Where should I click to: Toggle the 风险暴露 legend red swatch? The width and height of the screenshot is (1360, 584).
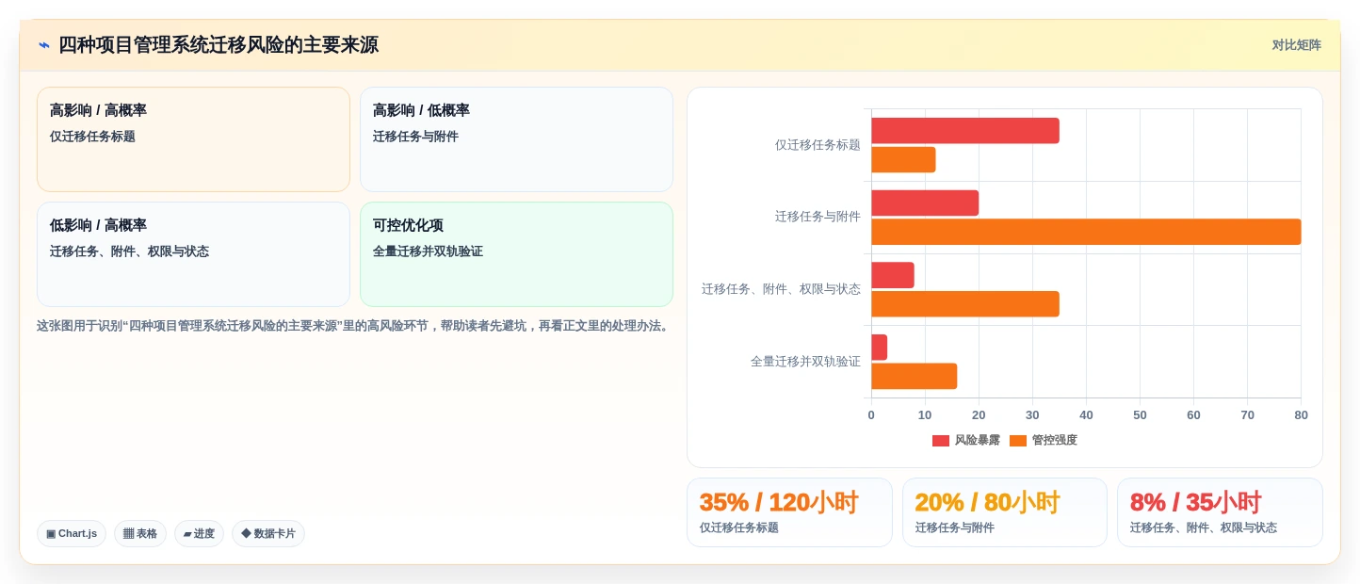pos(941,441)
